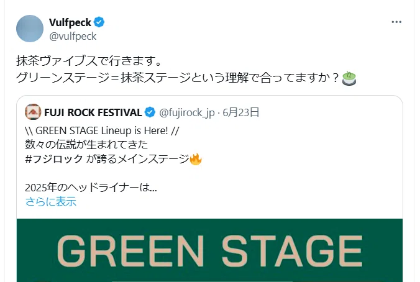This screenshot has height=282, width=420.
Task: Open the GREEN STAGE banner image
Action: coord(210,250)
